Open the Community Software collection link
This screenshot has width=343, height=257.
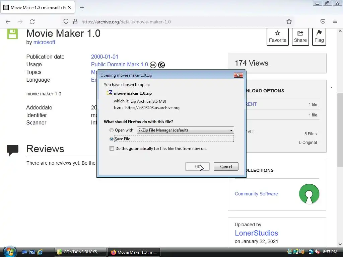[256, 194]
